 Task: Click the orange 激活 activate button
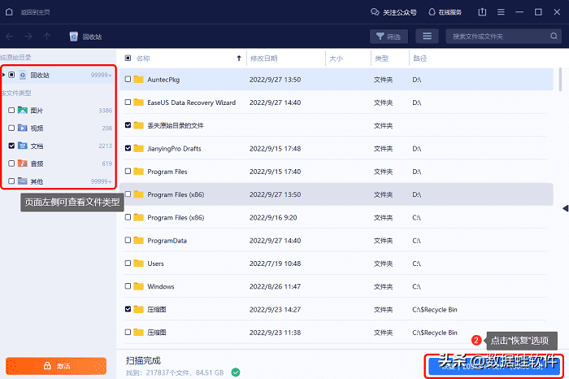pyautogui.click(x=56, y=366)
